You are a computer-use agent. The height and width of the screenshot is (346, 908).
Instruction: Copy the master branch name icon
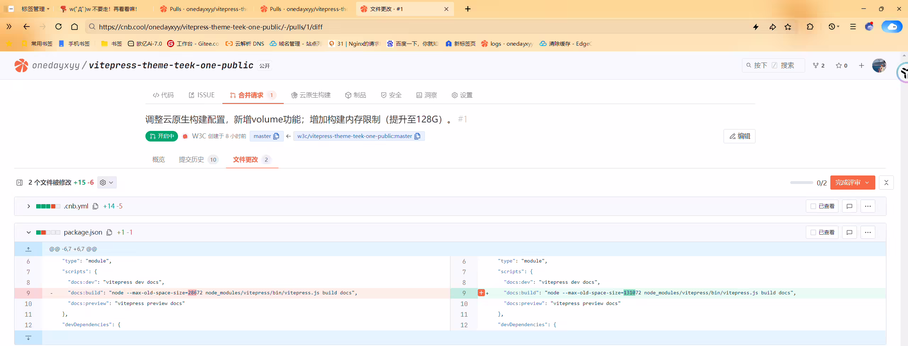click(x=276, y=136)
